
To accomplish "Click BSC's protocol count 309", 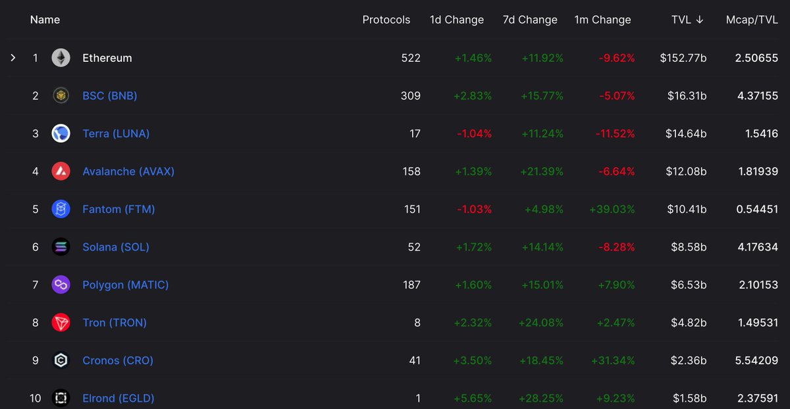I will (x=411, y=95).
